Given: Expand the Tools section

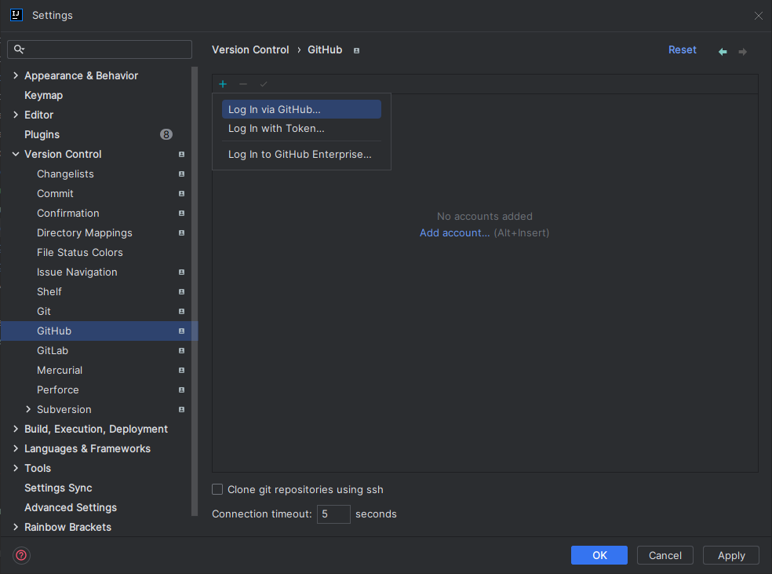Looking at the screenshot, I should pyautogui.click(x=16, y=468).
